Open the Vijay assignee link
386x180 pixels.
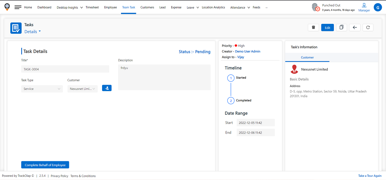241,57
